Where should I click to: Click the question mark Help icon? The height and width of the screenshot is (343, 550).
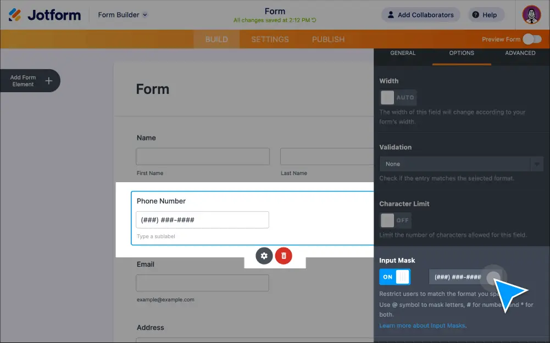(476, 15)
